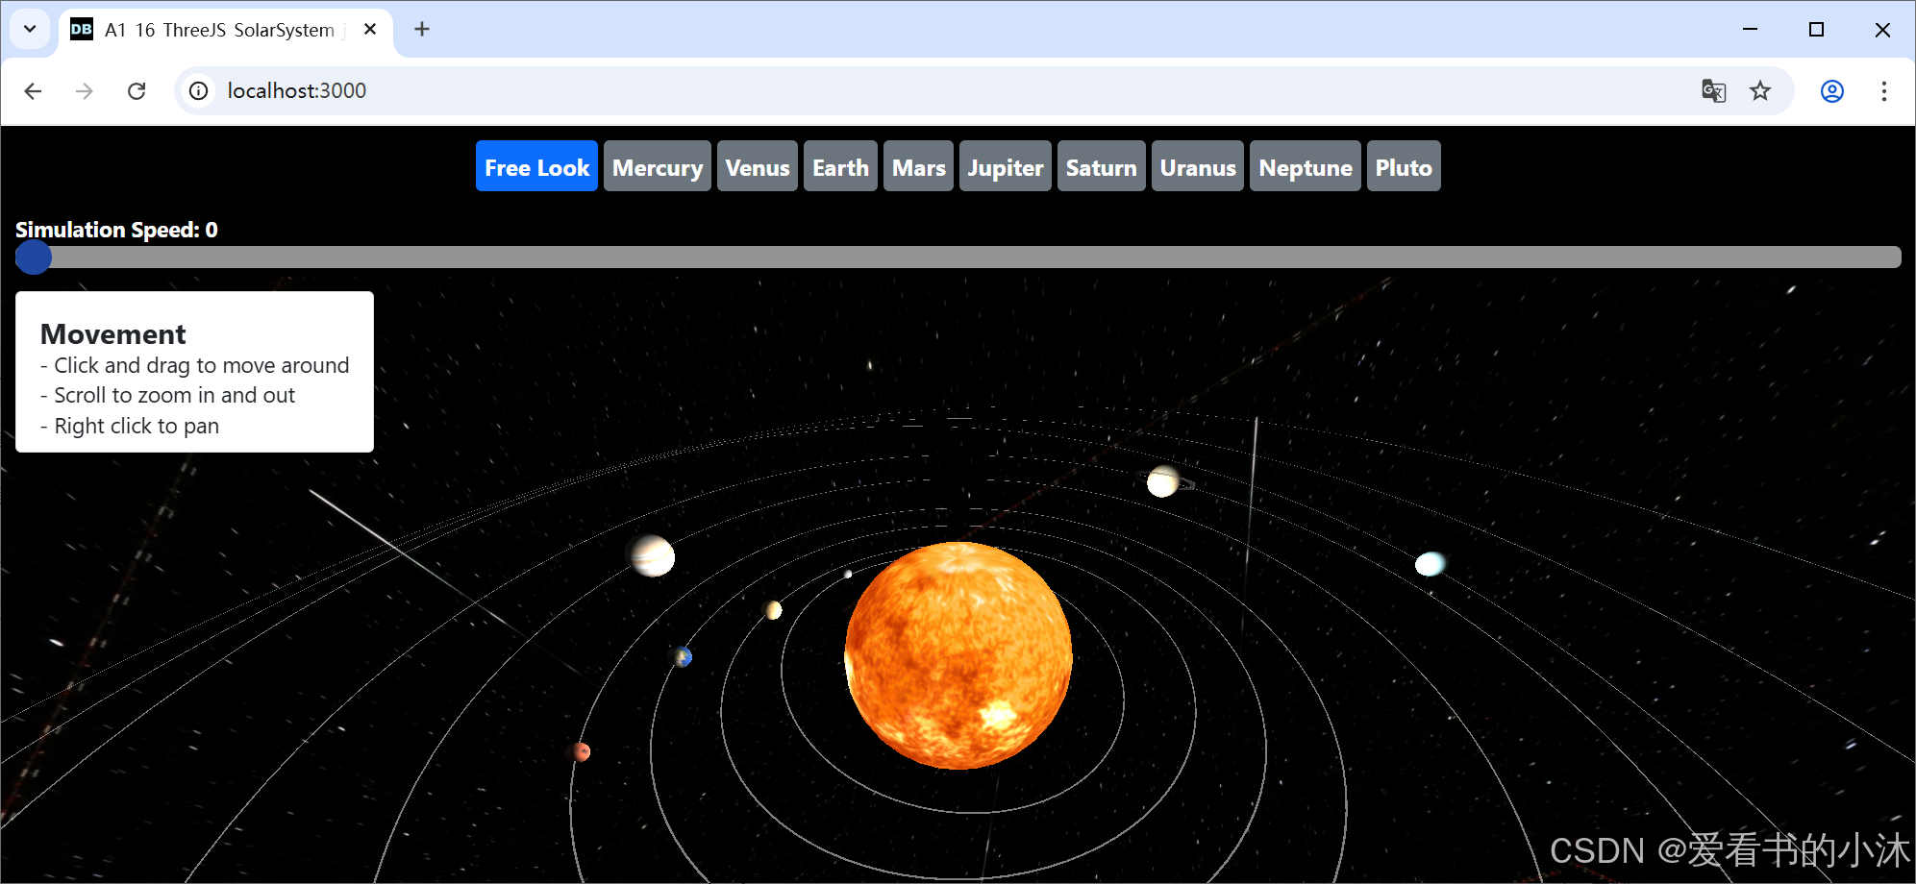The width and height of the screenshot is (1916, 884).
Task: Click middle of simulation speed track
Action: 958,257
